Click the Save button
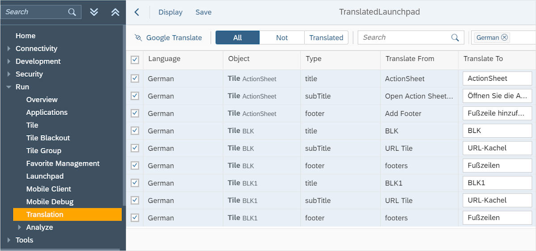This screenshot has height=251, width=536. click(204, 12)
